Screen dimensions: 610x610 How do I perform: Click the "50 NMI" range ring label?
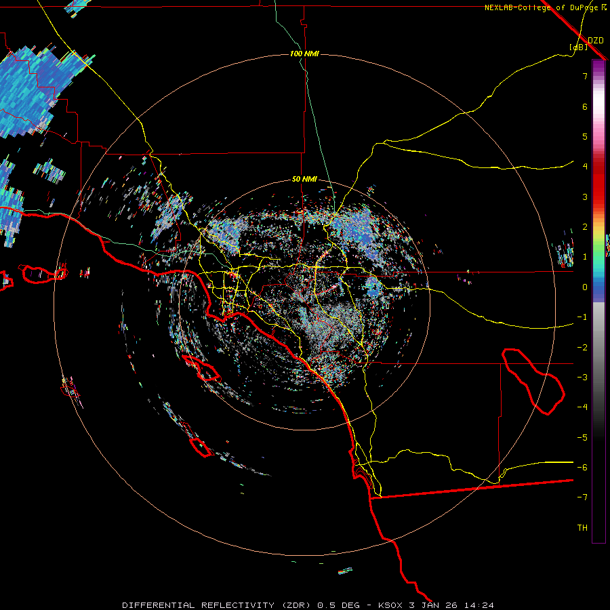pyautogui.click(x=304, y=180)
